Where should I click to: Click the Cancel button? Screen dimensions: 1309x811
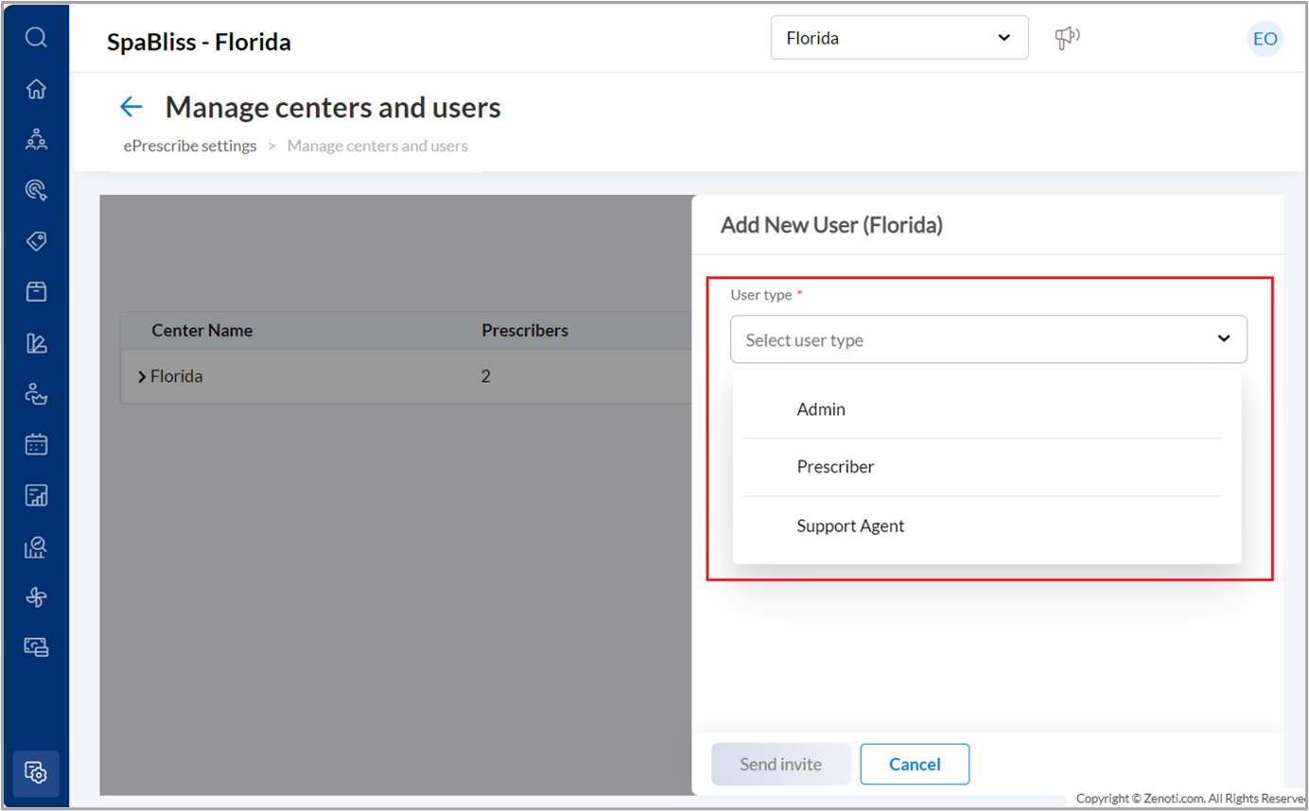(915, 764)
